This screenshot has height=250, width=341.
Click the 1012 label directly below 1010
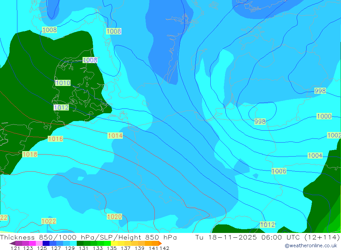(x=61, y=107)
